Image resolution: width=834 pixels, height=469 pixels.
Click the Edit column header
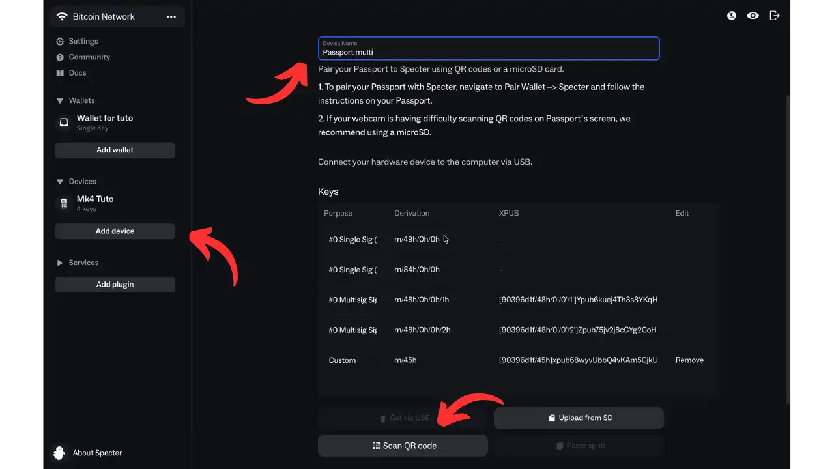(682, 213)
